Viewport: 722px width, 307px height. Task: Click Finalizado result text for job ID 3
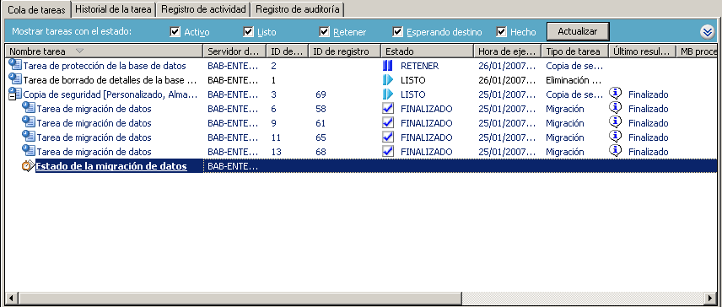pos(649,94)
